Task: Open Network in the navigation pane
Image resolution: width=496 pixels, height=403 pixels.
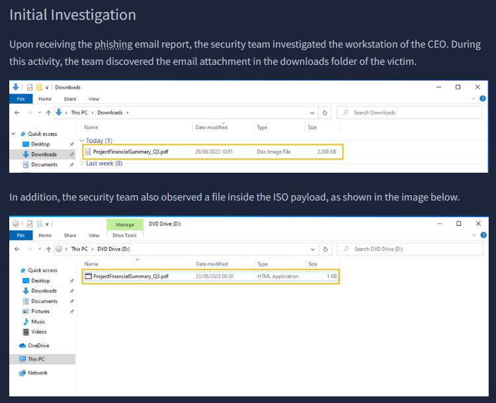Action: pyautogui.click(x=37, y=373)
